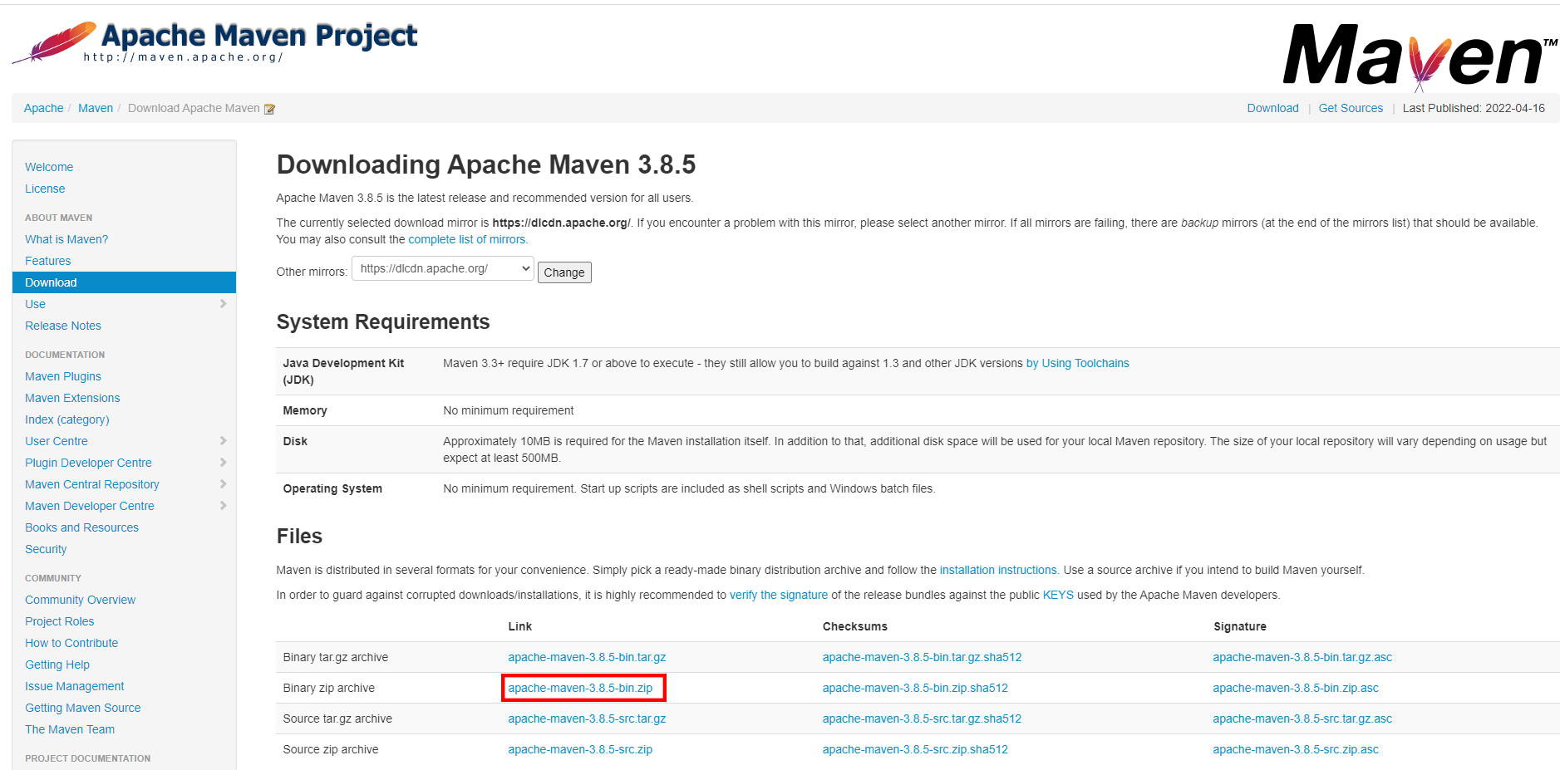This screenshot has height=770, width=1560.
Task: Open the Security sidebar link
Action: click(x=46, y=549)
